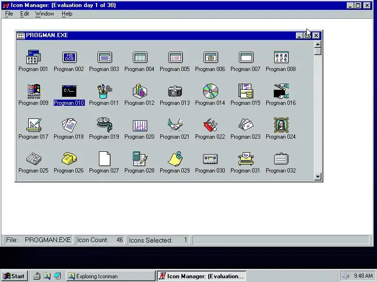Click the third quick launch desktop icon
Image resolution: width=377 pixels, height=282 pixels.
click(x=57, y=276)
